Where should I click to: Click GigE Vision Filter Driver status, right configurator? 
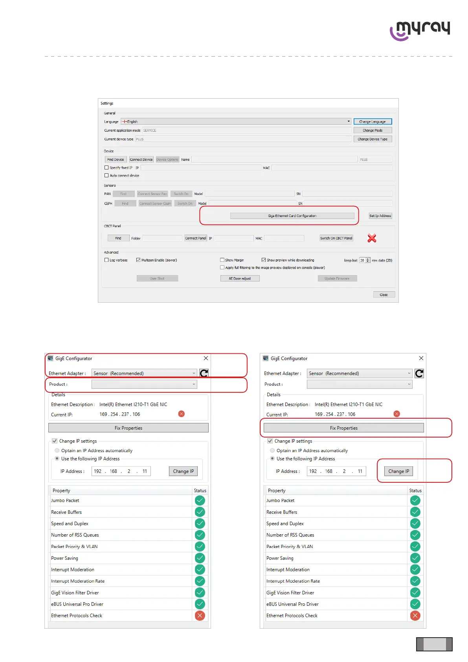point(415,592)
